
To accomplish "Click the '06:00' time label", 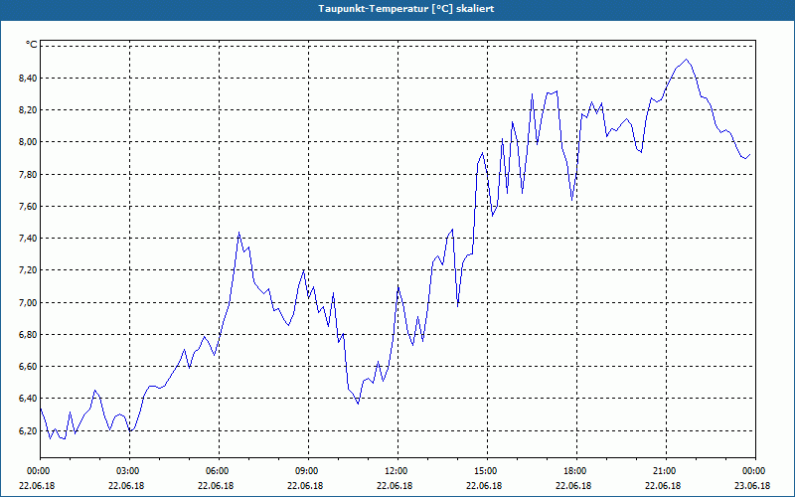I will click(218, 471).
